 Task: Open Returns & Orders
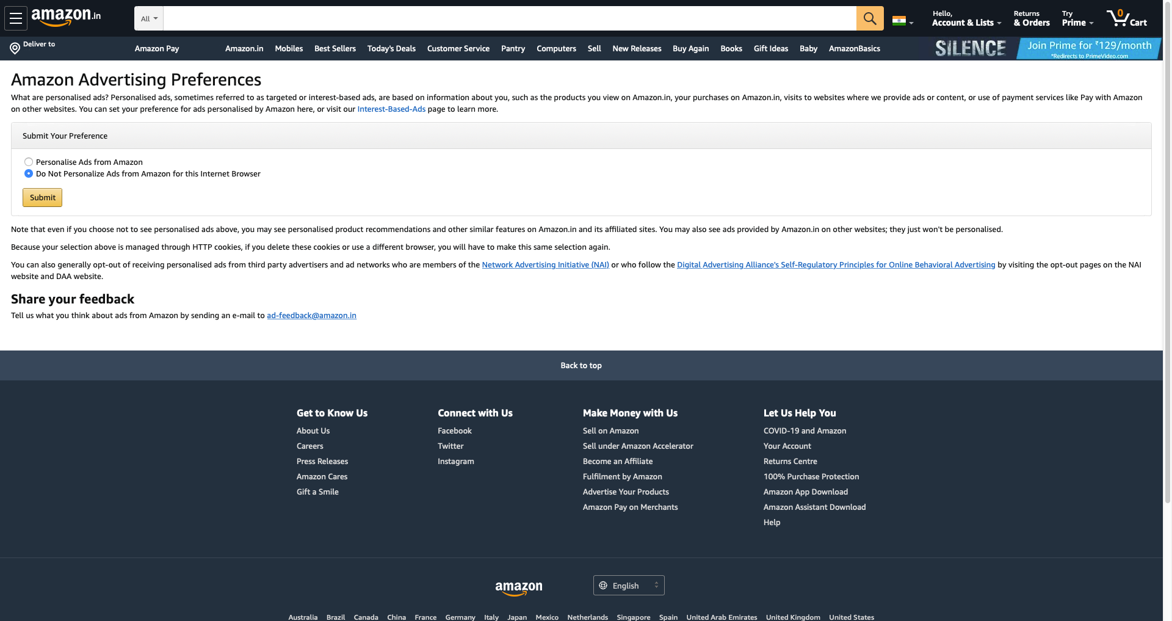[1032, 18]
